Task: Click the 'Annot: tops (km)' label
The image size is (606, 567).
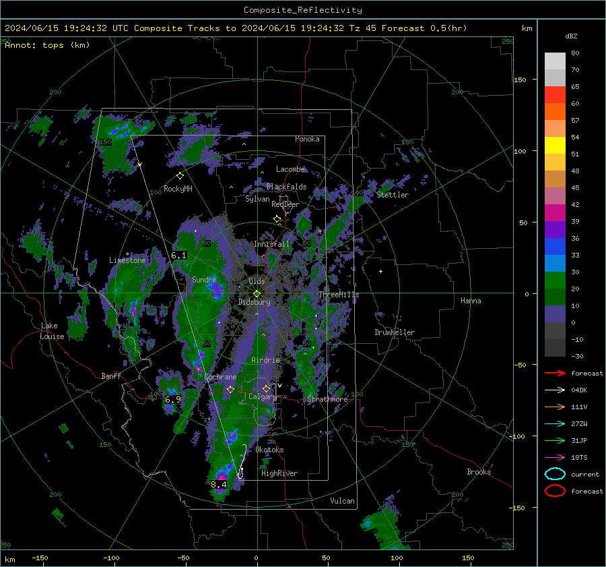Action: pos(47,45)
